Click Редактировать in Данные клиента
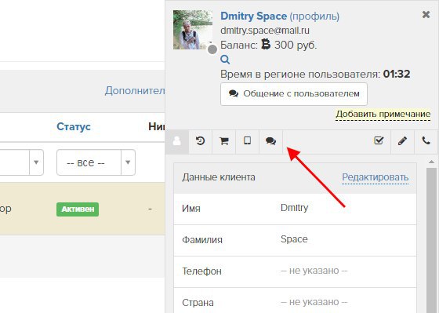This screenshot has width=439, height=313. coord(376,177)
